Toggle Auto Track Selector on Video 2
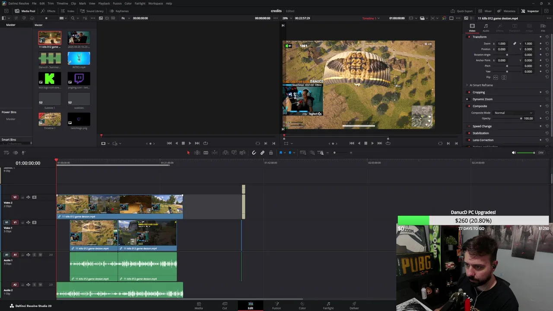This screenshot has height=311, width=553. coord(29,197)
